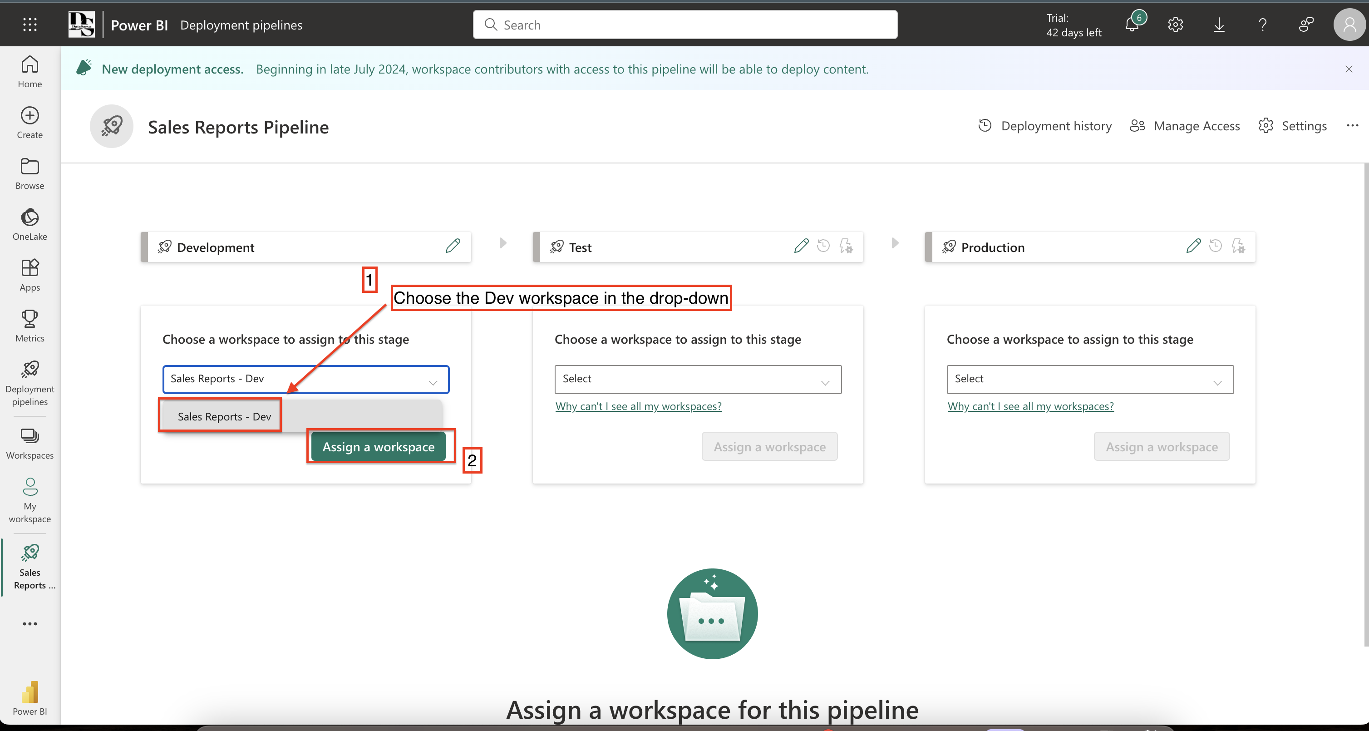Open the help question mark icon
Screen dimensions: 1369x731
click(1263, 25)
